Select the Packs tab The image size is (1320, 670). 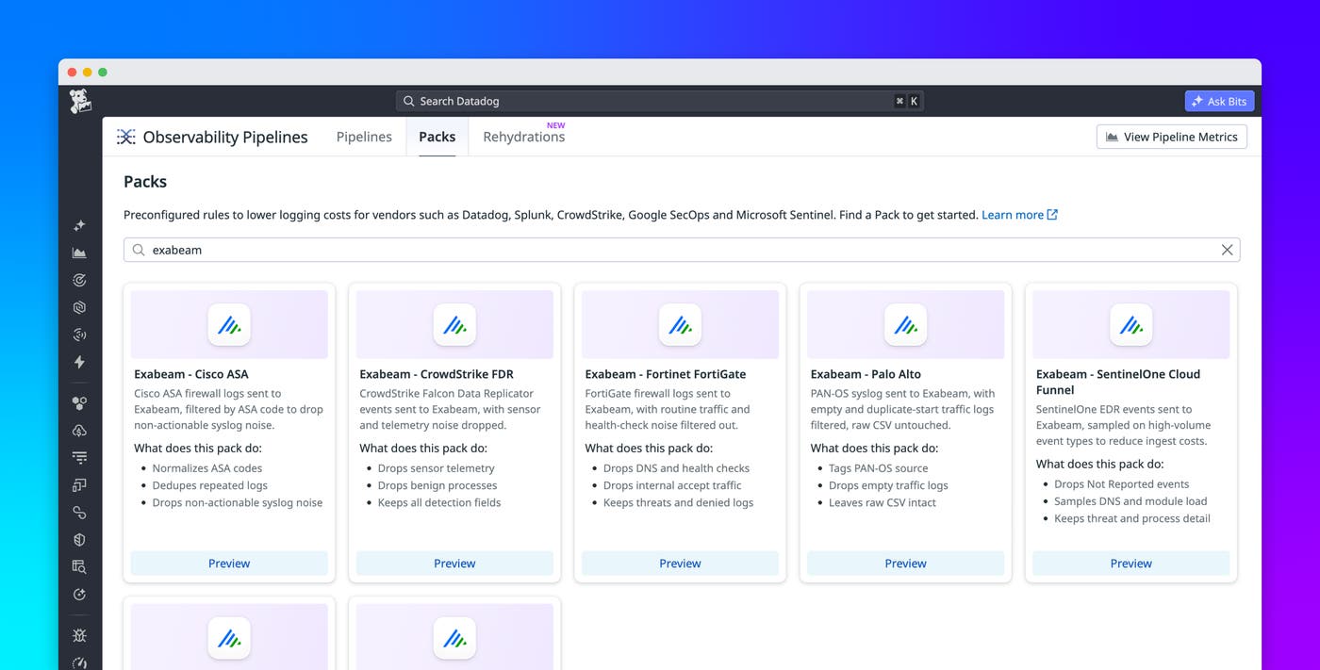[437, 137]
